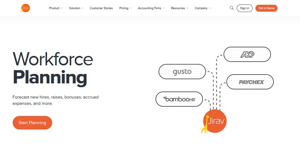Open the Product menu item
300x163 pixels.
pyautogui.click(x=54, y=8)
